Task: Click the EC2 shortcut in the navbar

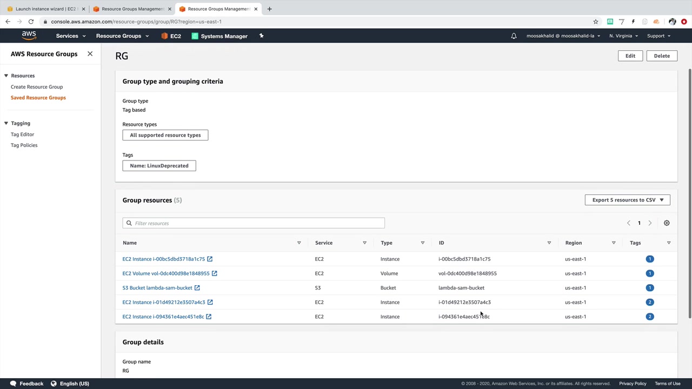Action: point(171,36)
